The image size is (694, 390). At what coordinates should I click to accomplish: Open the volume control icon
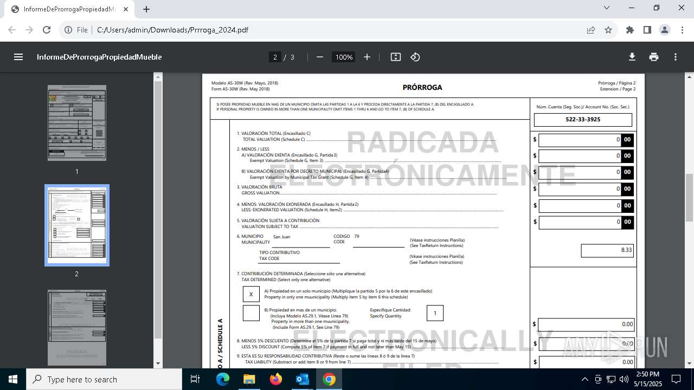[624, 379]
